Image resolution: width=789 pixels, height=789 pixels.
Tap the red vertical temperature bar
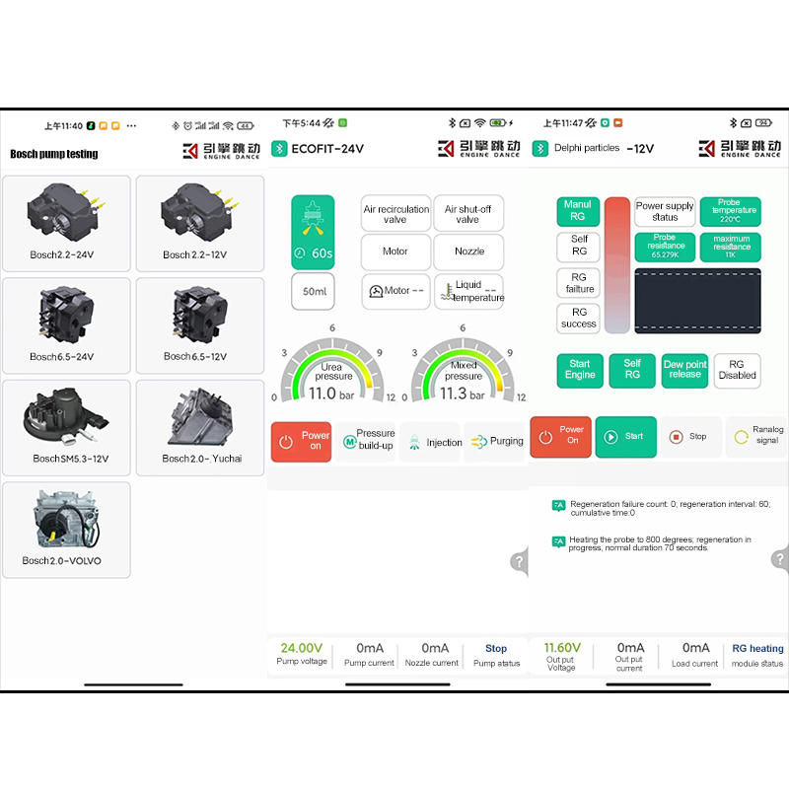[617, 265]
